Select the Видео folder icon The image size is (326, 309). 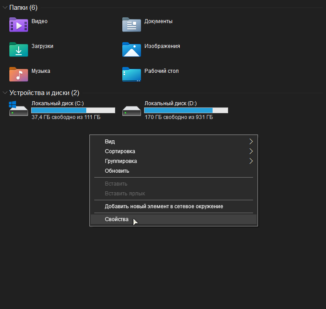pyautogui.click(x=19, y=25)
